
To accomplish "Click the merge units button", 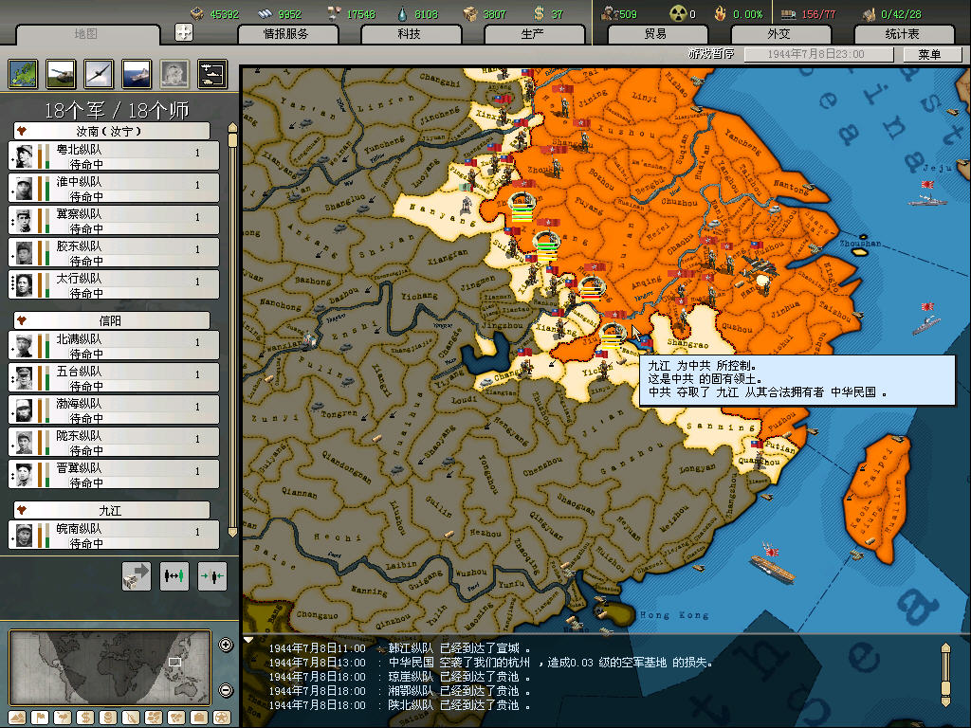I will [x=211, y=575].
